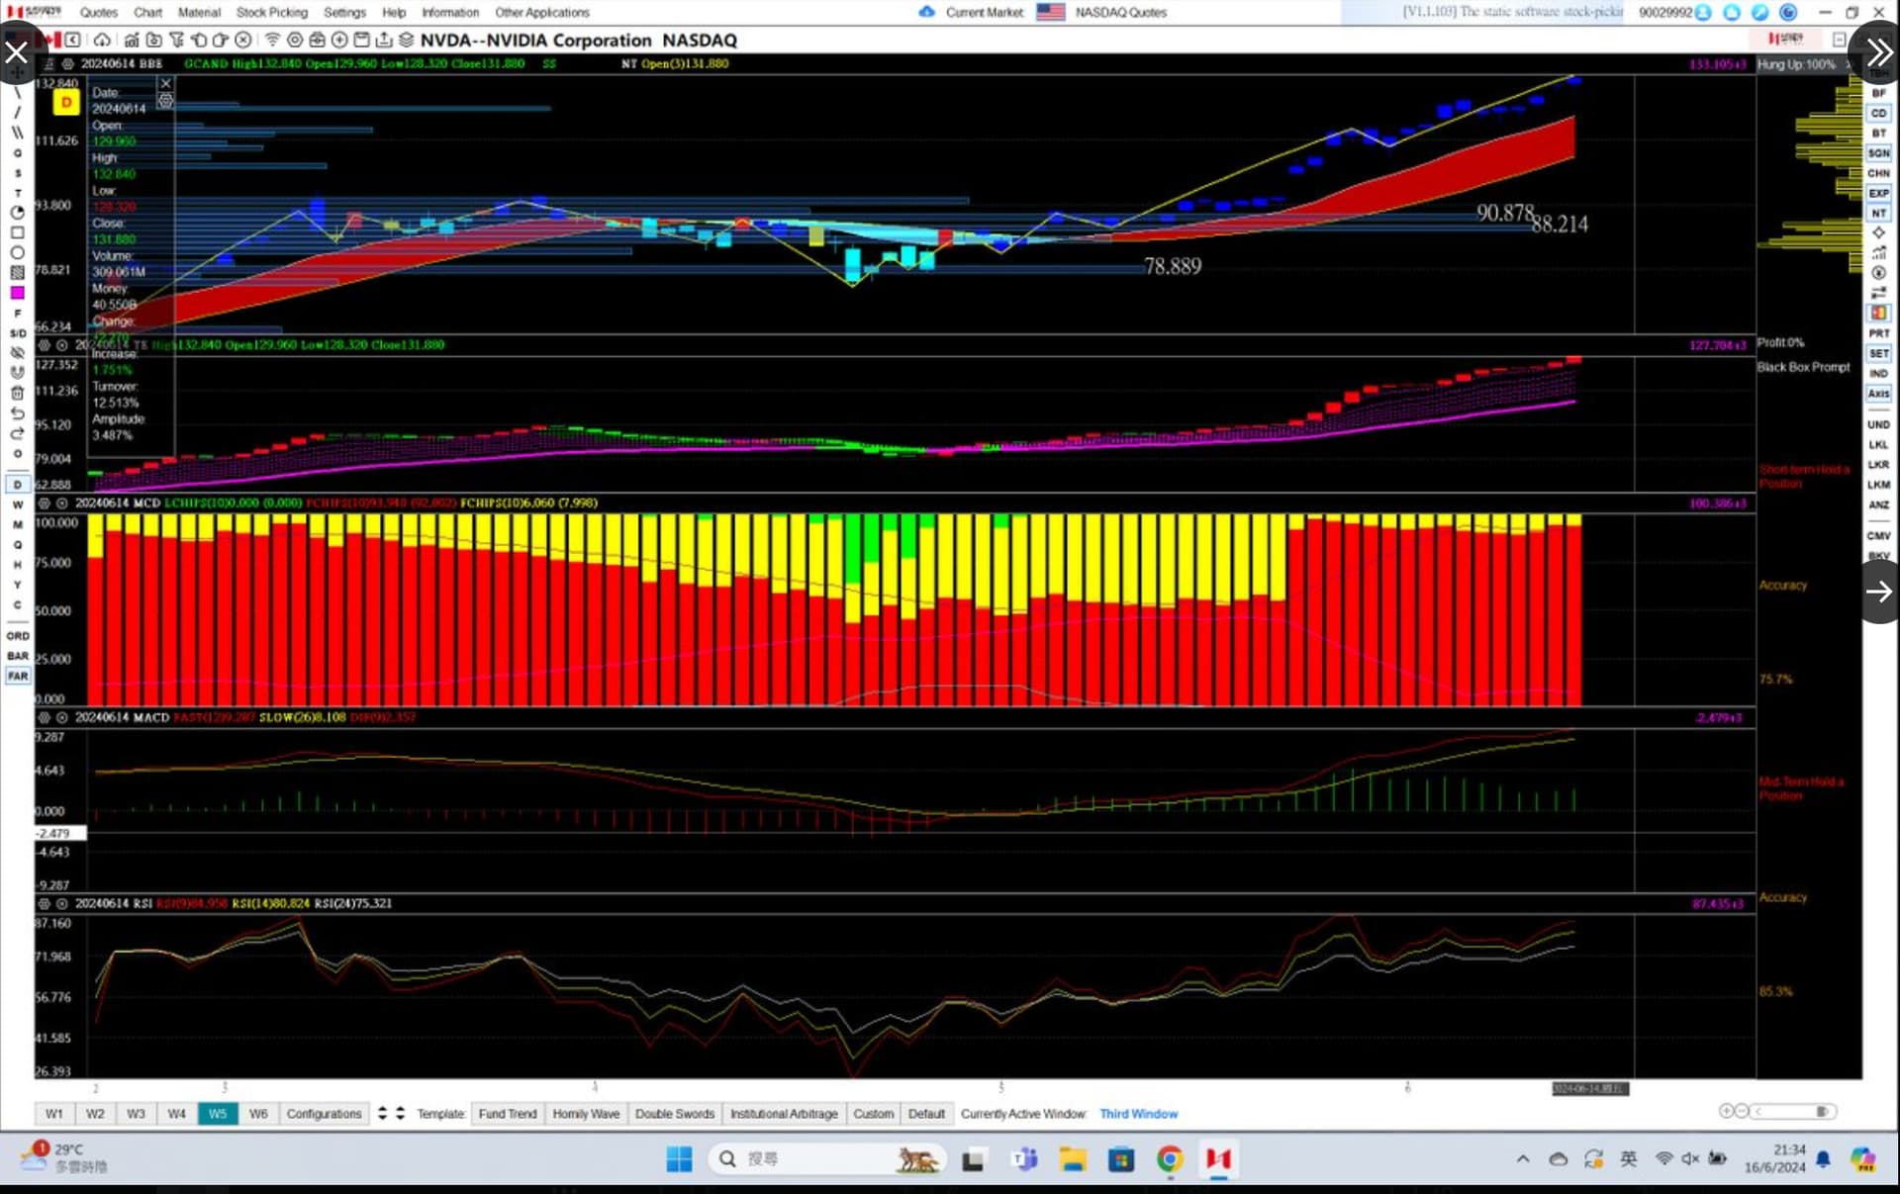Click the export upload toolbar icon
Screen dimensions: 1900x1194
(x=384, y=40)
